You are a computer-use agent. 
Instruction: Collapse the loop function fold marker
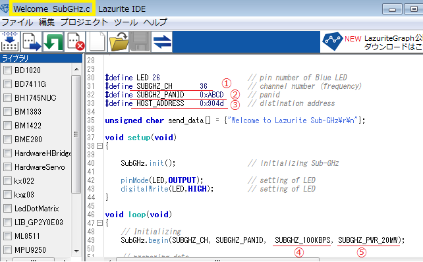click(x=99, y=223)
